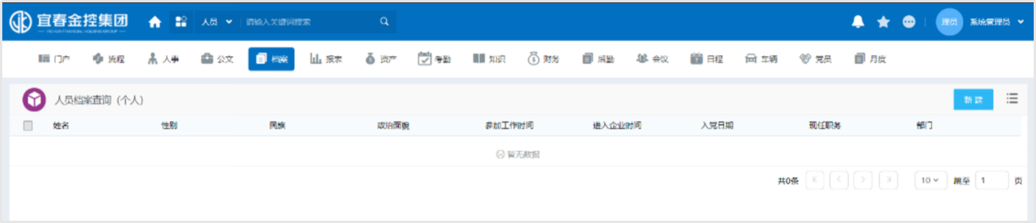The image size is (1036, 223).
Task: Click the blue 新建 button
Action: coord(973,100)
